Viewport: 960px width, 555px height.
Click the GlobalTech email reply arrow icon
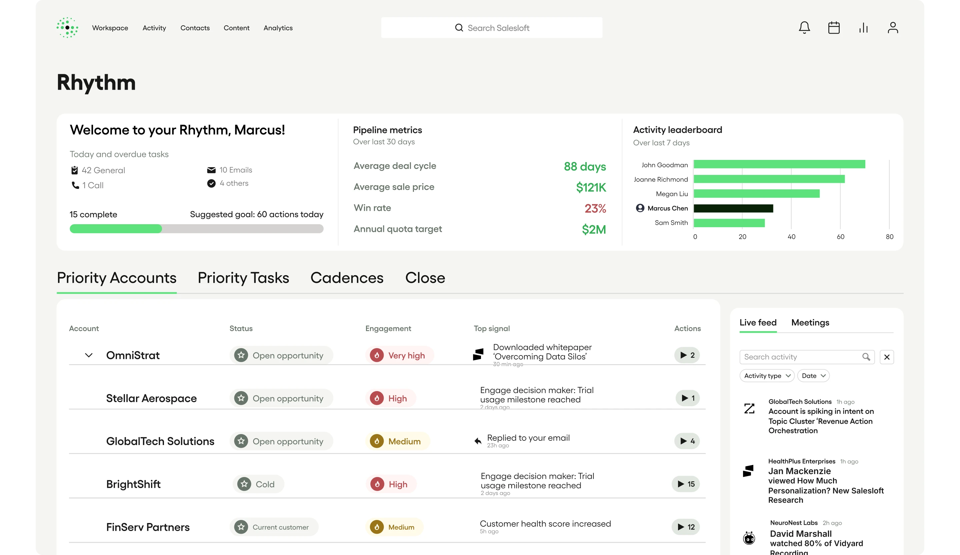(x=478, y=441)
